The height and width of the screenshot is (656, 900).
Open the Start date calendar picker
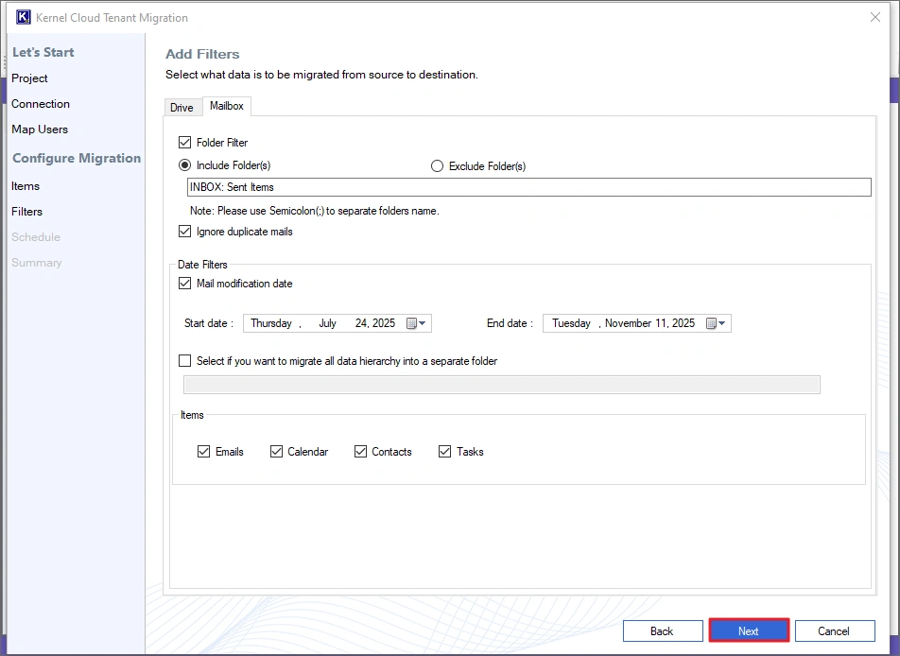416,323
